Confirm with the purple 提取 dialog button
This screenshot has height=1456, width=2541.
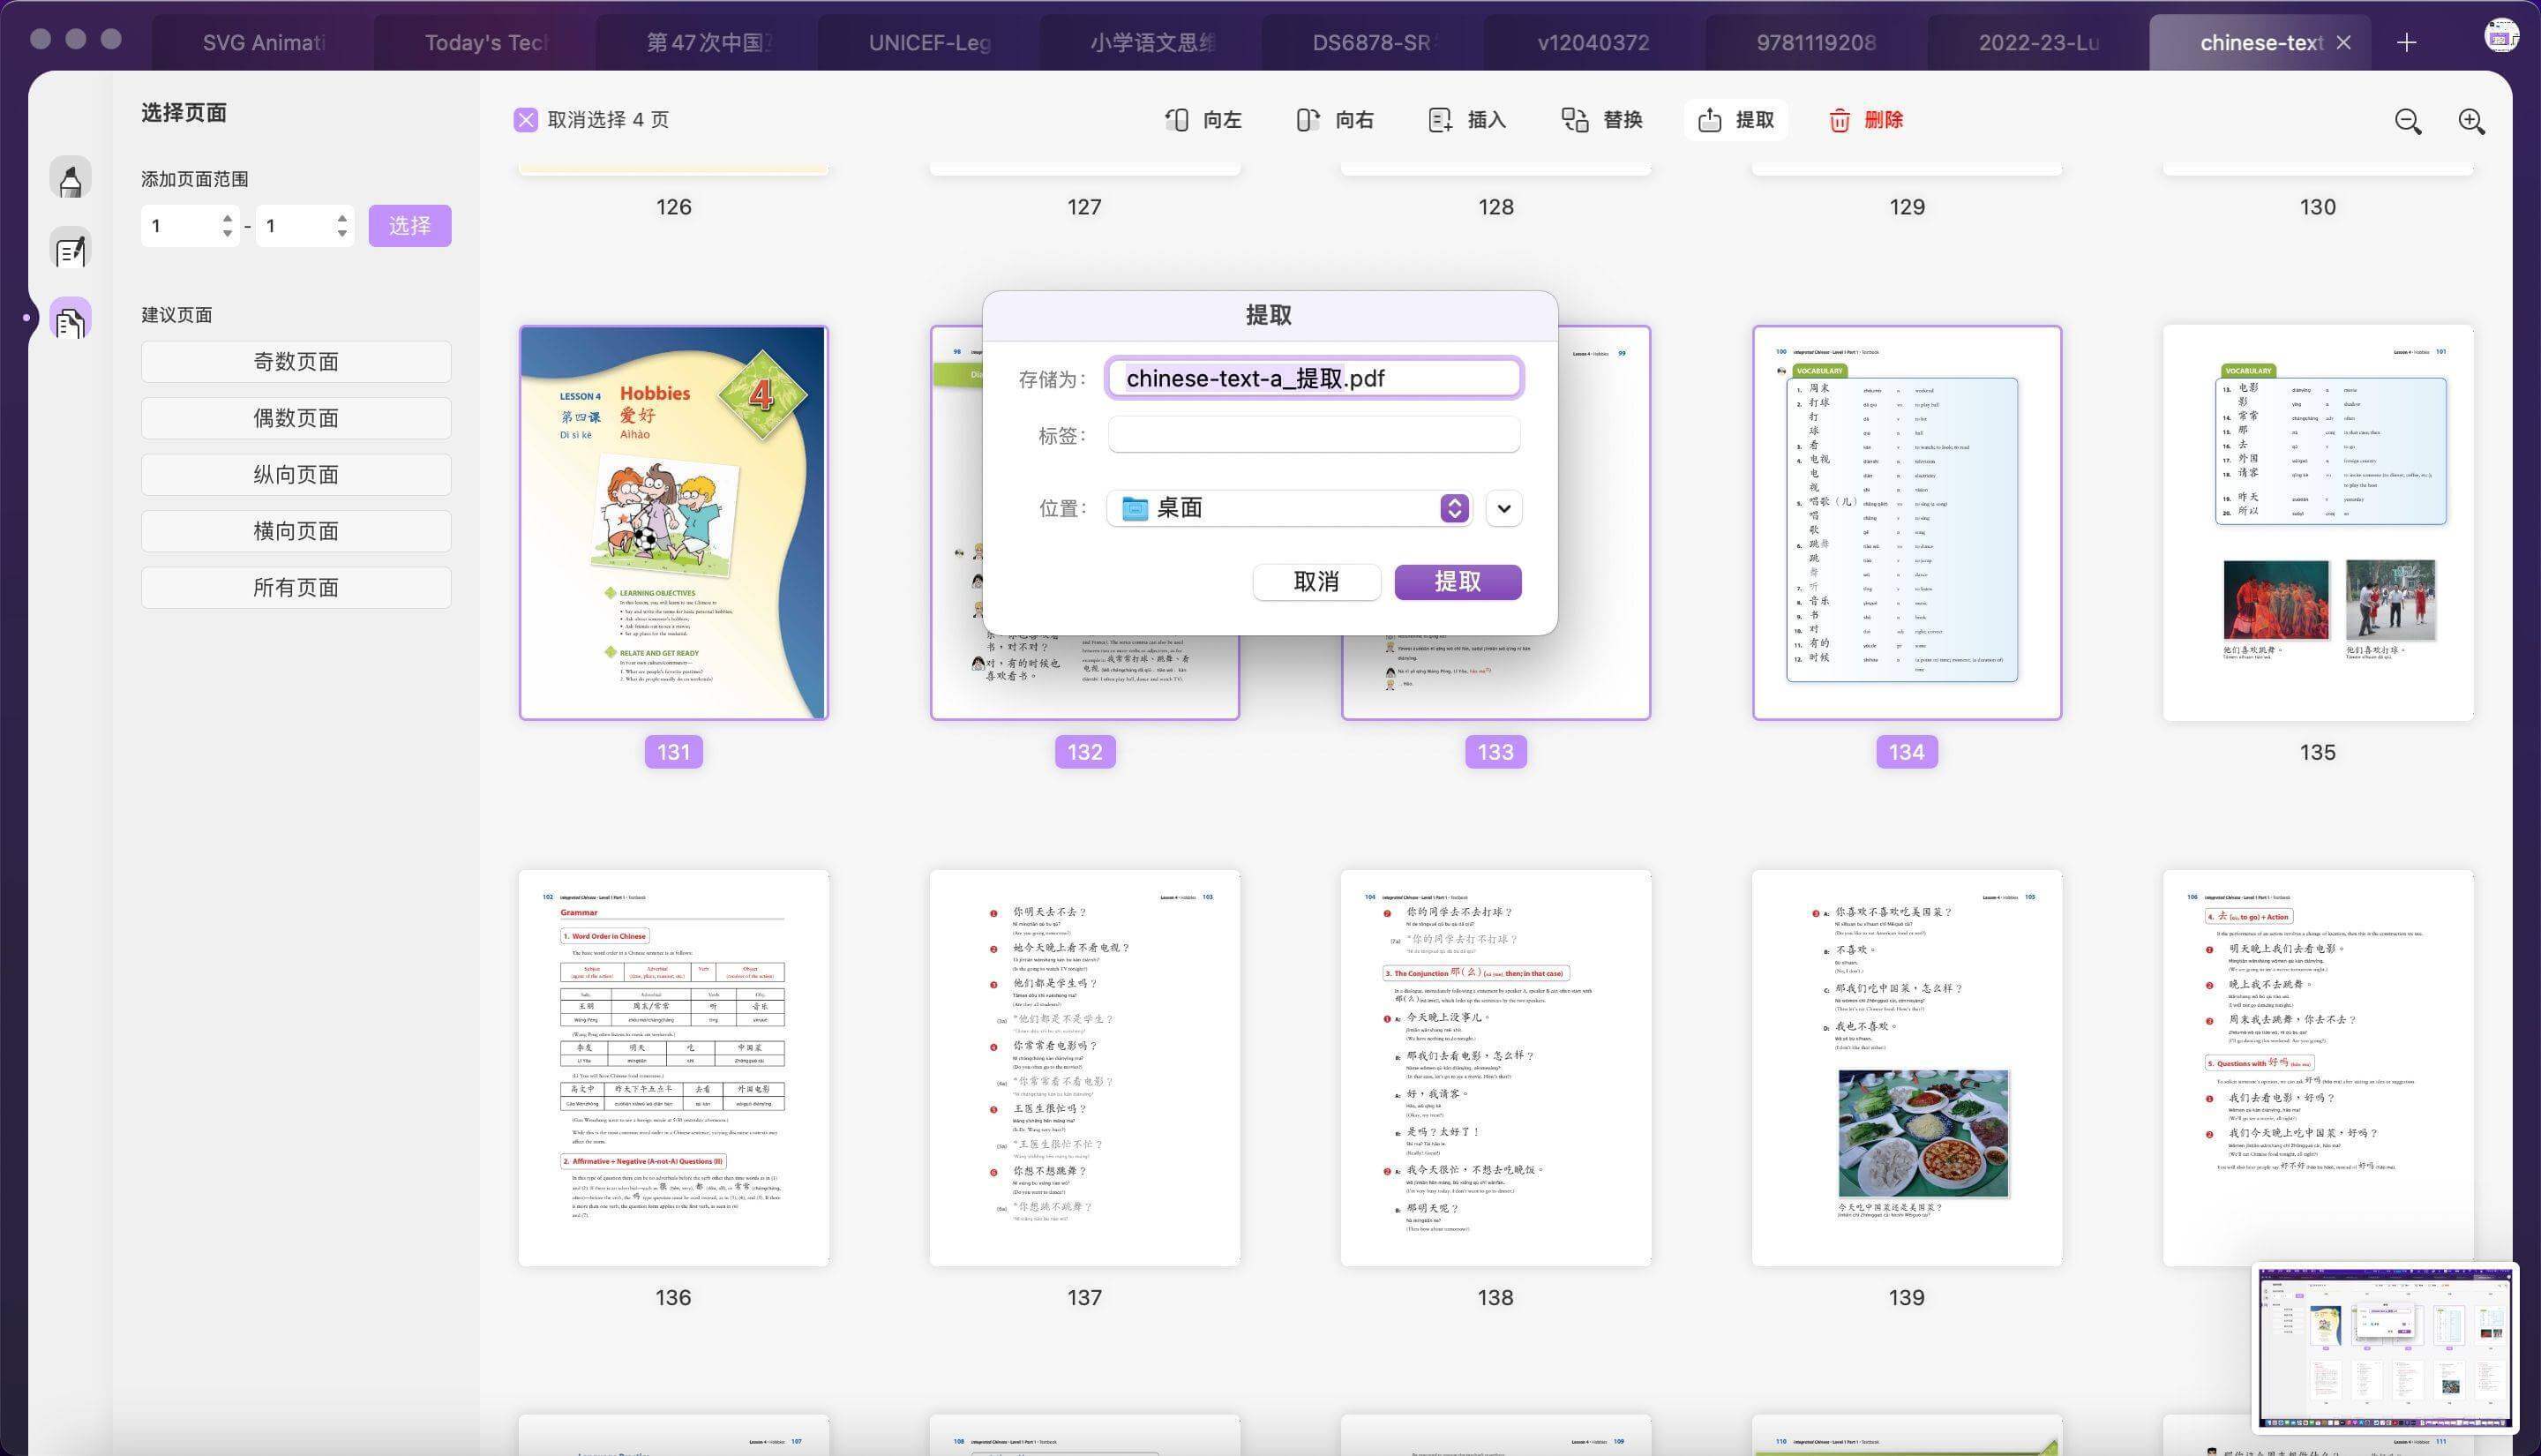click(1458, 582)
